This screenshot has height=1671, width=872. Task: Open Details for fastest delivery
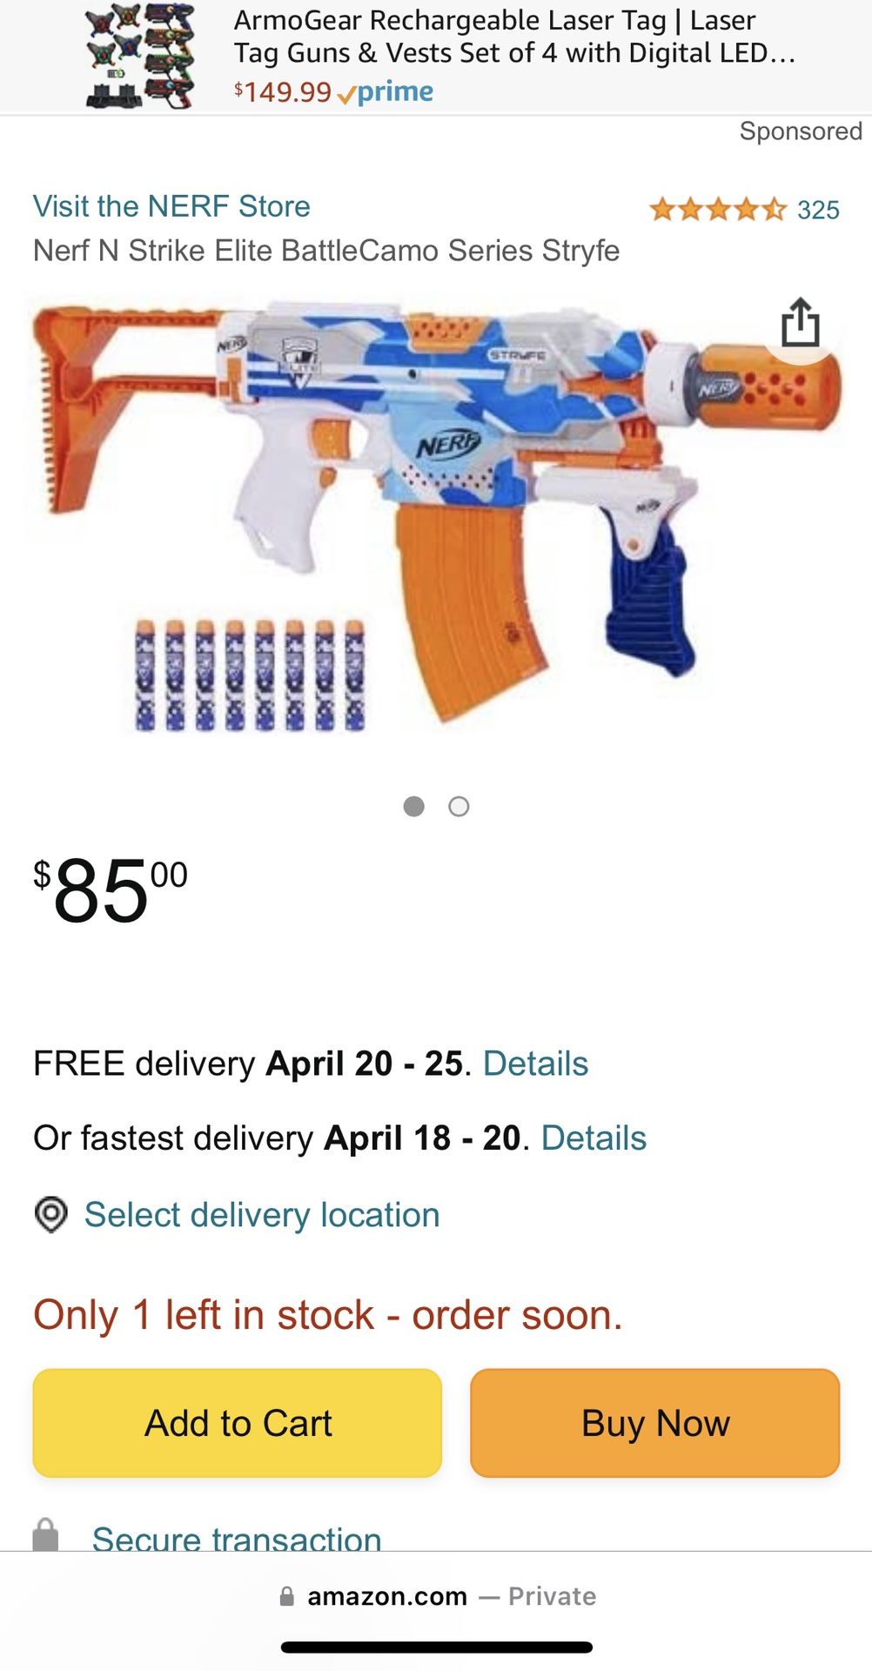click(594, 1138)
